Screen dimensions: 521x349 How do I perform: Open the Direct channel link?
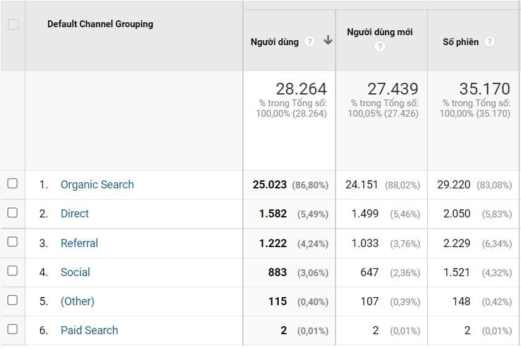(75, 214)
